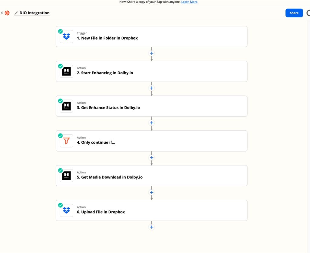This screenshot has height=253, width=310.
Task: Click the green checkmark on Get Media Download step
Action: pos(60,170)
